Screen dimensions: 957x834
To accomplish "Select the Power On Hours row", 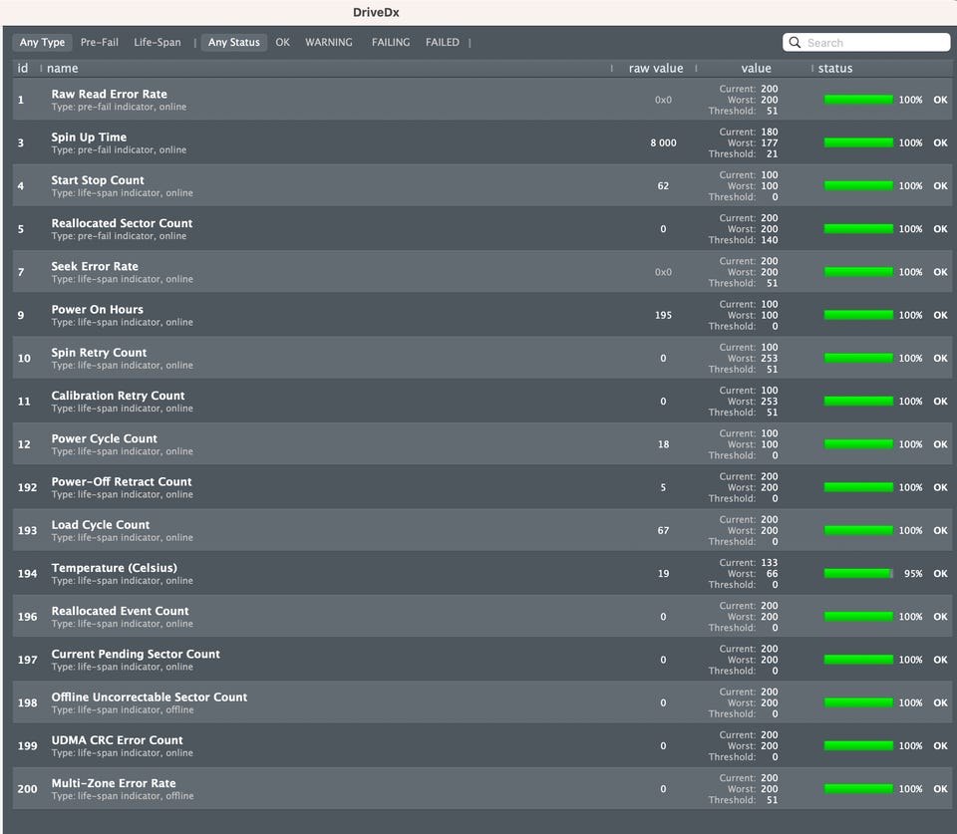I will 480,315.
